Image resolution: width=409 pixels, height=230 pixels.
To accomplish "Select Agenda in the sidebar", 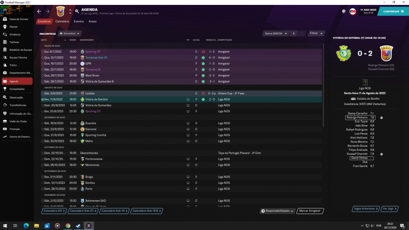I will (17, 81).
